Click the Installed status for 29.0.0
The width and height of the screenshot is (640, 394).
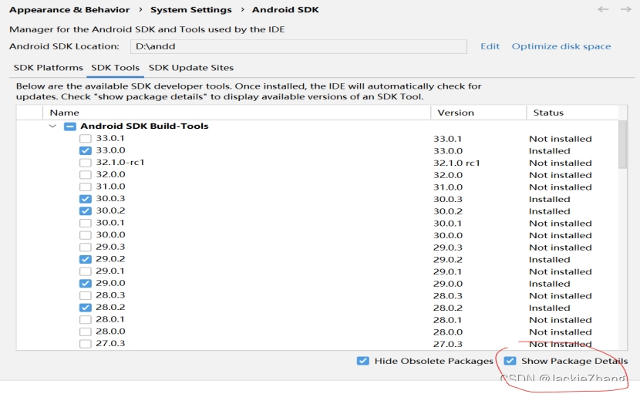(549, 284)
